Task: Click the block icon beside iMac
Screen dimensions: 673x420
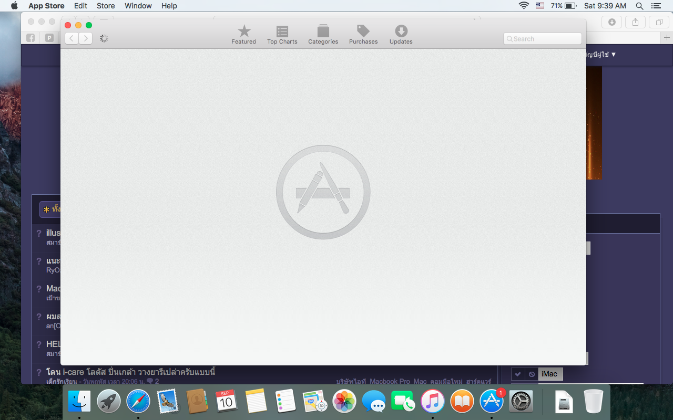Action: 532,374
